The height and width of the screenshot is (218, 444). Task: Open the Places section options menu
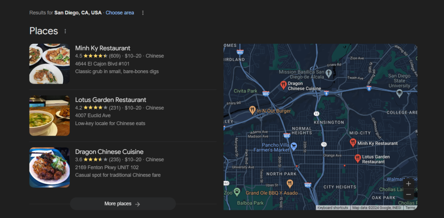pyautogui.click(x=65, y=31)
